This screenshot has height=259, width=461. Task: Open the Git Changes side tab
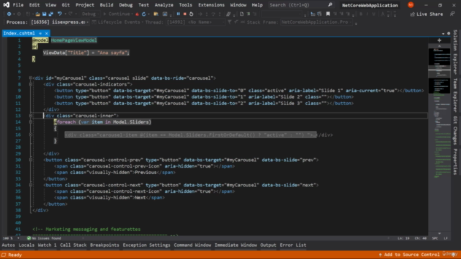tap(455, 130)
